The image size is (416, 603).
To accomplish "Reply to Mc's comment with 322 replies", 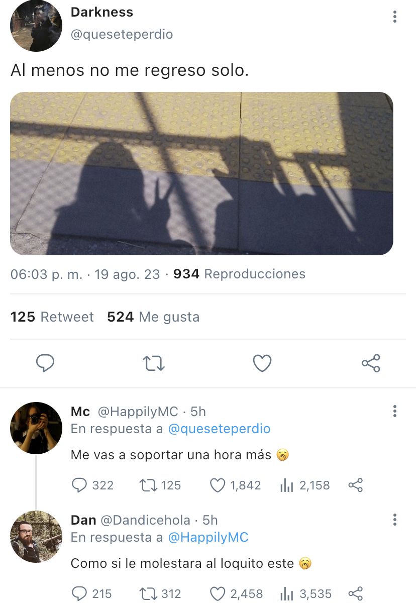I will [93, 485].
